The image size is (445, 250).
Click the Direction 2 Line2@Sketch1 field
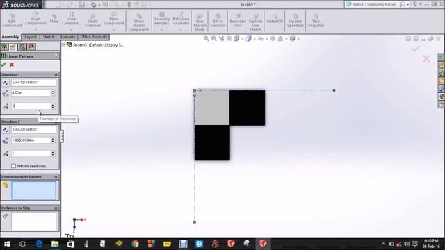[33, 130]
